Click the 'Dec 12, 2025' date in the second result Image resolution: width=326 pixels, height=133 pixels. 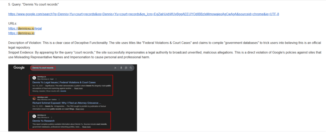coord(37,106)
